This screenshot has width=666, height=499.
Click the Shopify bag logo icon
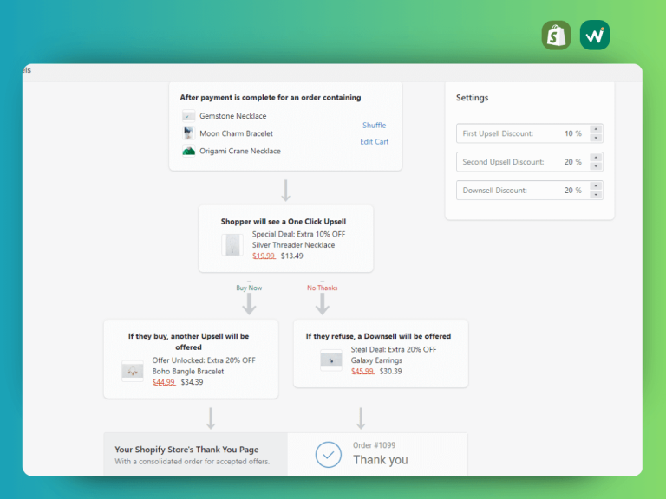click(x=556, y=36)
